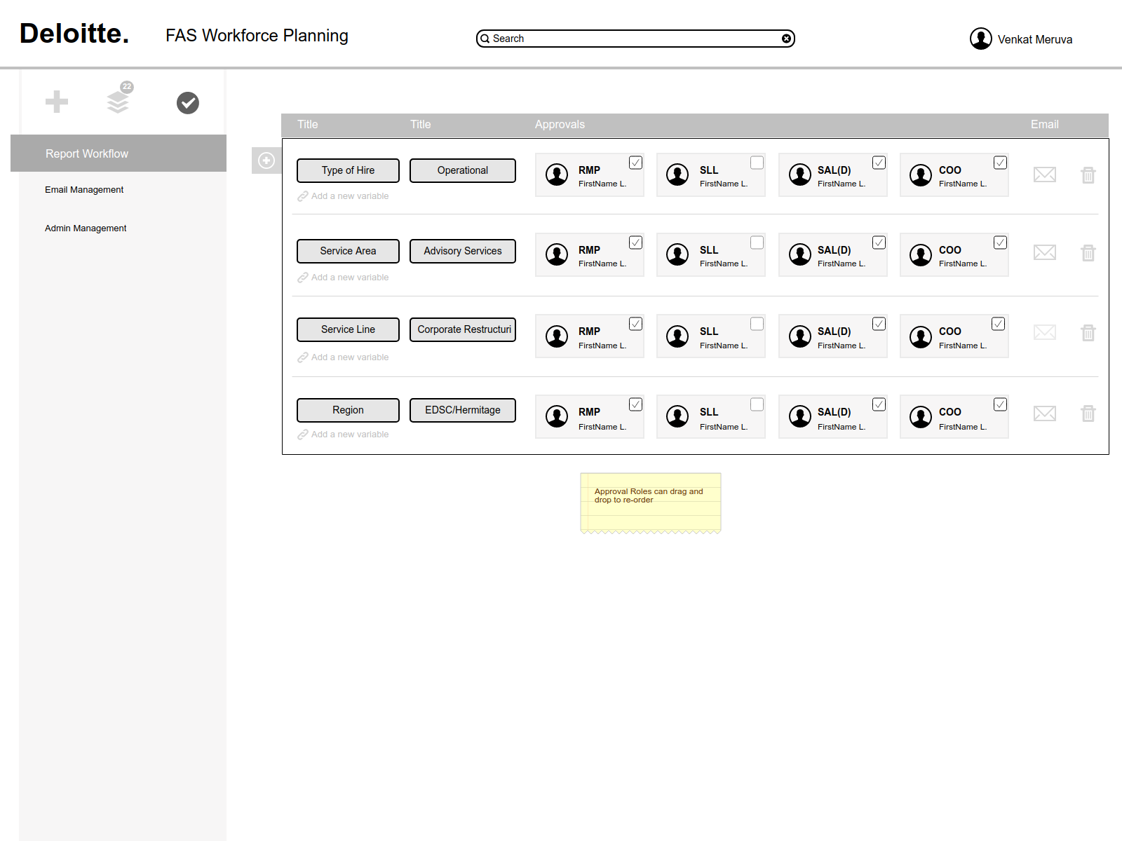Delete the Service Area row with trash icon
The image size is (1122, 841).
pyautogui.click(x=1088, y=253)
